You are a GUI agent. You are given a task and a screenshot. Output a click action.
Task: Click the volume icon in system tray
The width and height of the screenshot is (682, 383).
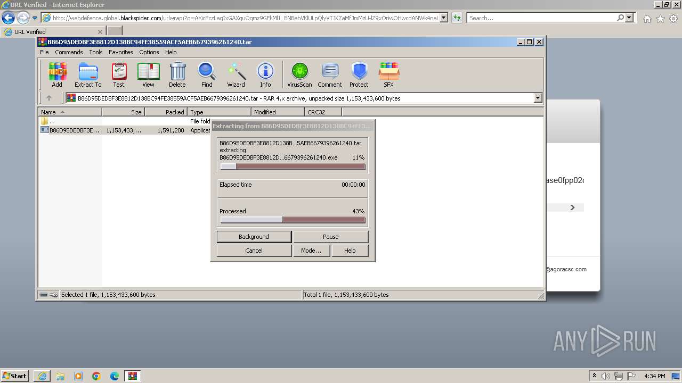[606, 376]
